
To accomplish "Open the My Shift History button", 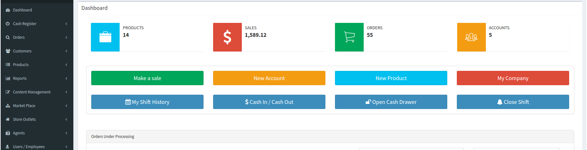I will tap(147, 102).
